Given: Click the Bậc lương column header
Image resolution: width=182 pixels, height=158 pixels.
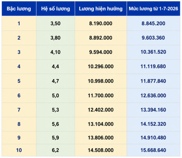Looking at the screenshot, I should (19, 9).
